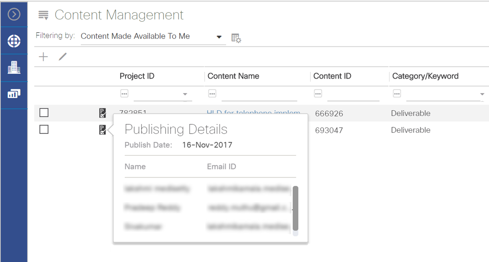Sort by the Category/Keyword column header
This screenshot has width=489, height=262.
click(425, 76)
